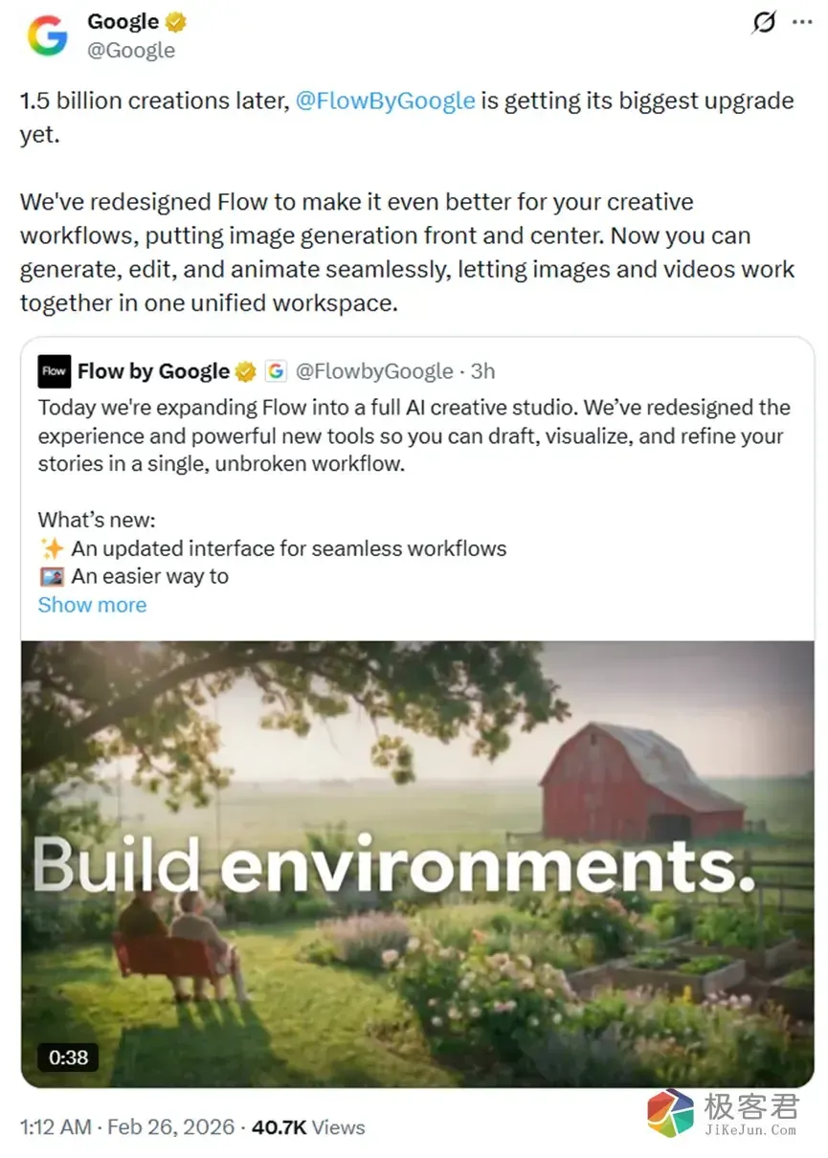The width and height of the screenshot is (828, 1158).
Task: Click the 3h timestamp of quoted post
Action: click(482, 371)
